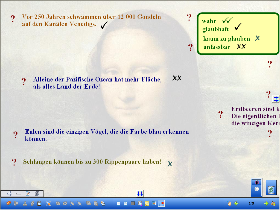The width and height of the screenshot is (280, 210).
Task: Click the gray square screen icon
Action: (133, 203)
